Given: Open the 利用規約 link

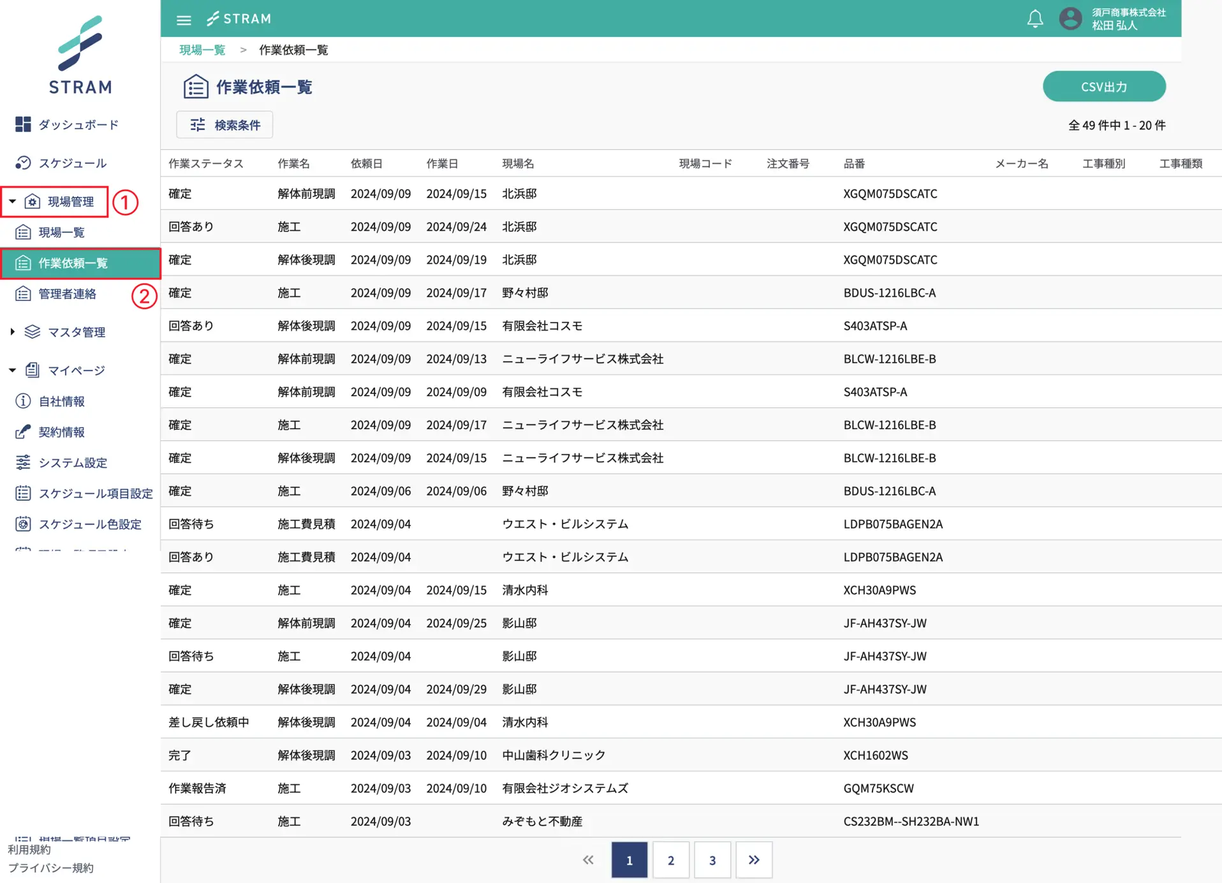Looking at the screenshot, I should click(29, 850).
